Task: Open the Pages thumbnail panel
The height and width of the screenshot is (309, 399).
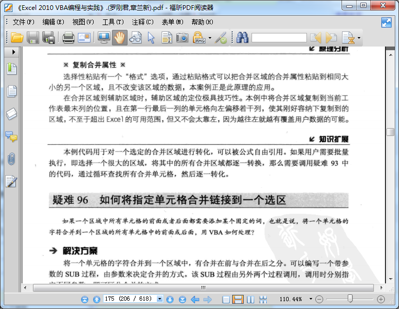Action: click(12, 91)
